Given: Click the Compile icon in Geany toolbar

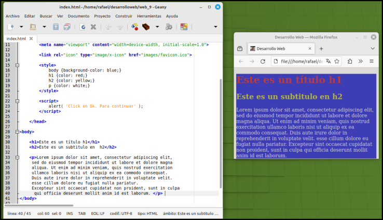Looking at the screenshot, I should click(134, 27).
